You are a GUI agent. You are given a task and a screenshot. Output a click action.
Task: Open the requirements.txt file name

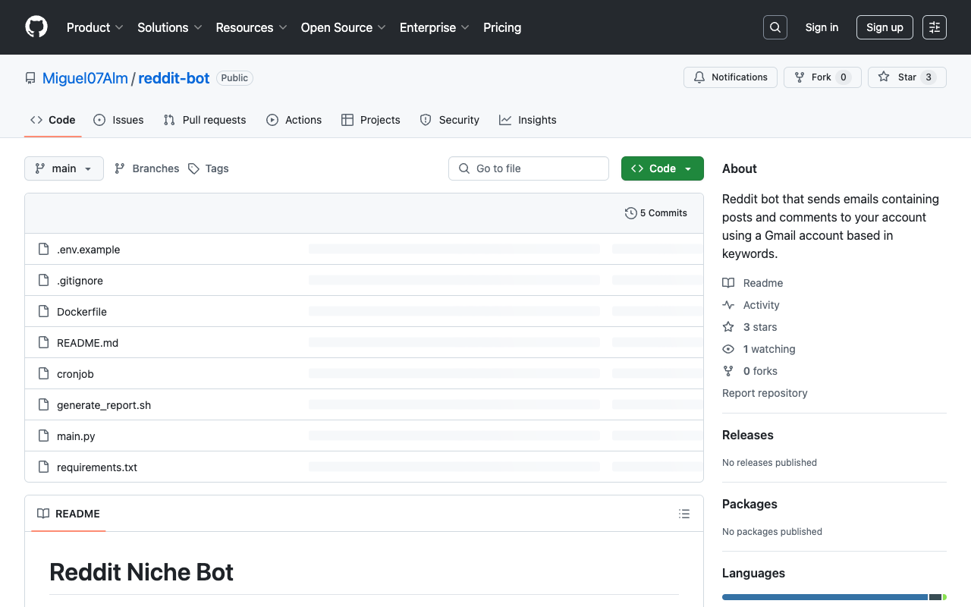(x=97, y=467)
